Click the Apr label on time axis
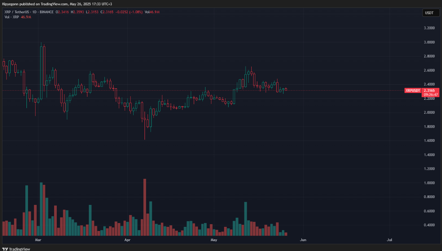 tap(128, 240)
